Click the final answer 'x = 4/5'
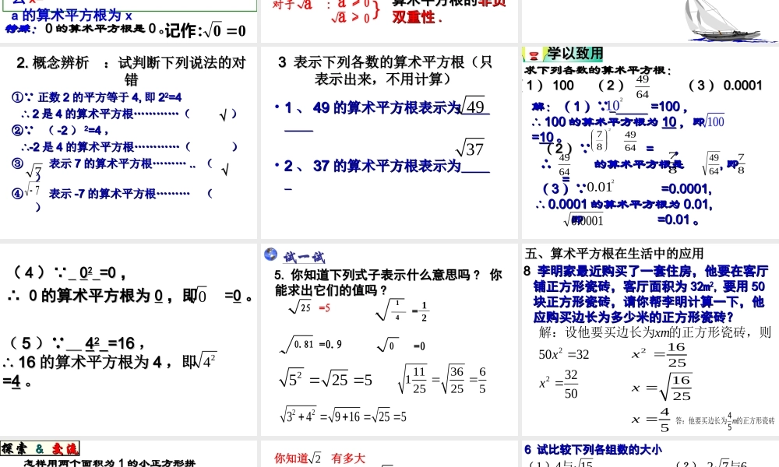 650,420
